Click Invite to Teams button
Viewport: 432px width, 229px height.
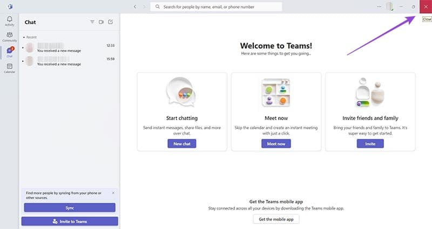[70, 221]
